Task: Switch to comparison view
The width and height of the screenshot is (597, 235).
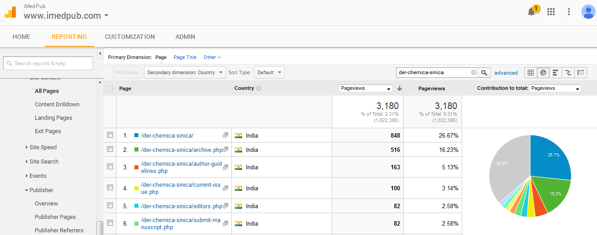Action: tap(568, 72)
